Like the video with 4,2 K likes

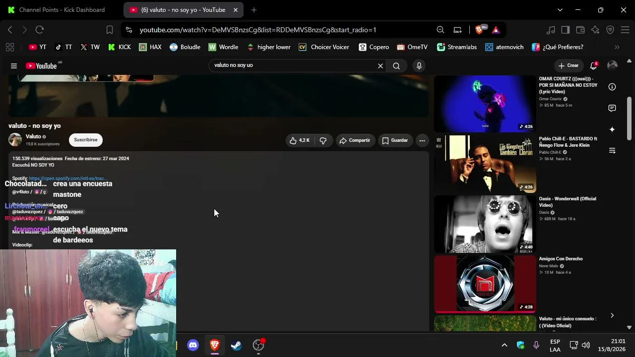click(300, 140)
